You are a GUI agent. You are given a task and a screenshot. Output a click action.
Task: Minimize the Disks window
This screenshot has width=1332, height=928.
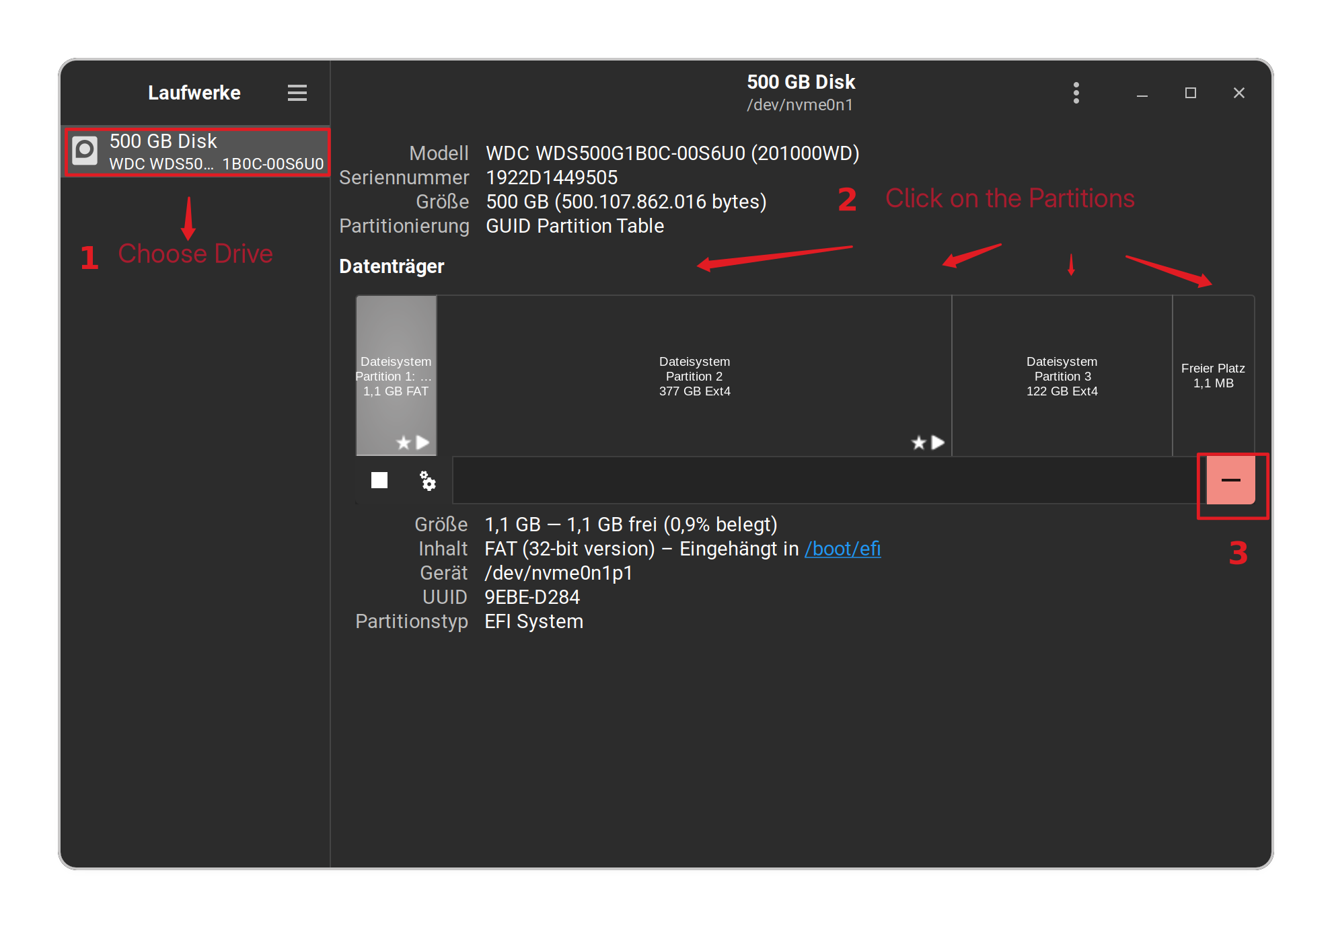pyautogui.click(x=1142, y=93)
